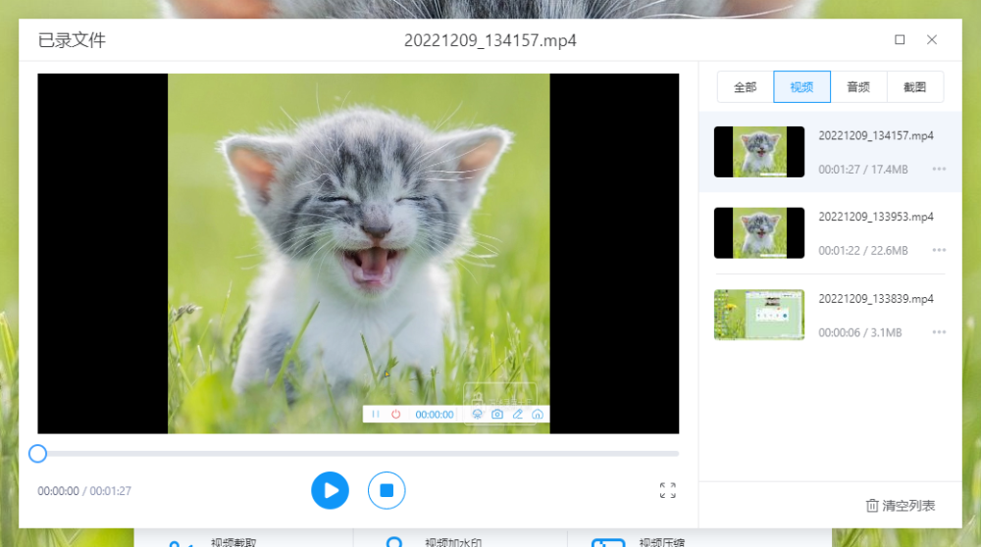Click the playback seek slider handle
This screenshot has height=547, width=981.
click(x=37, y=453)
